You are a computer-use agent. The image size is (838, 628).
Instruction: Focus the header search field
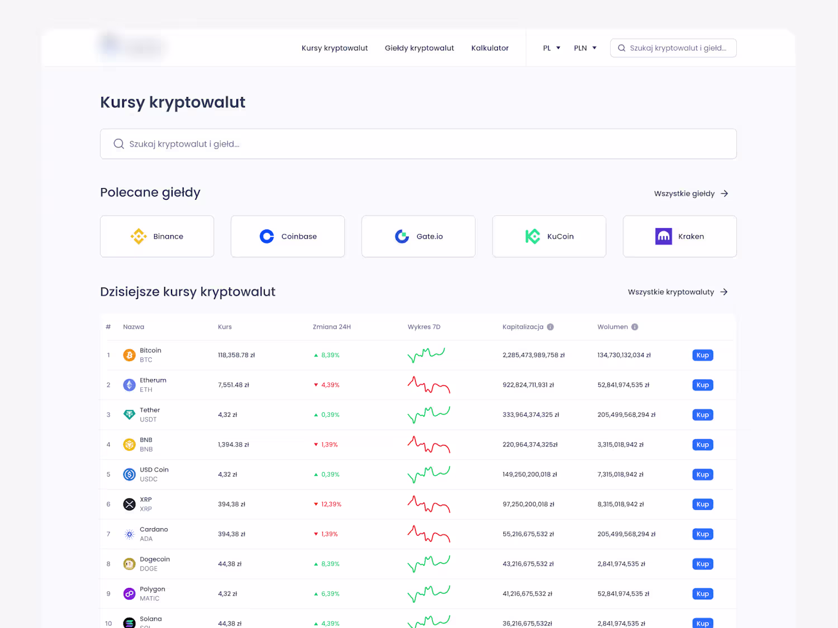point(673,48)
